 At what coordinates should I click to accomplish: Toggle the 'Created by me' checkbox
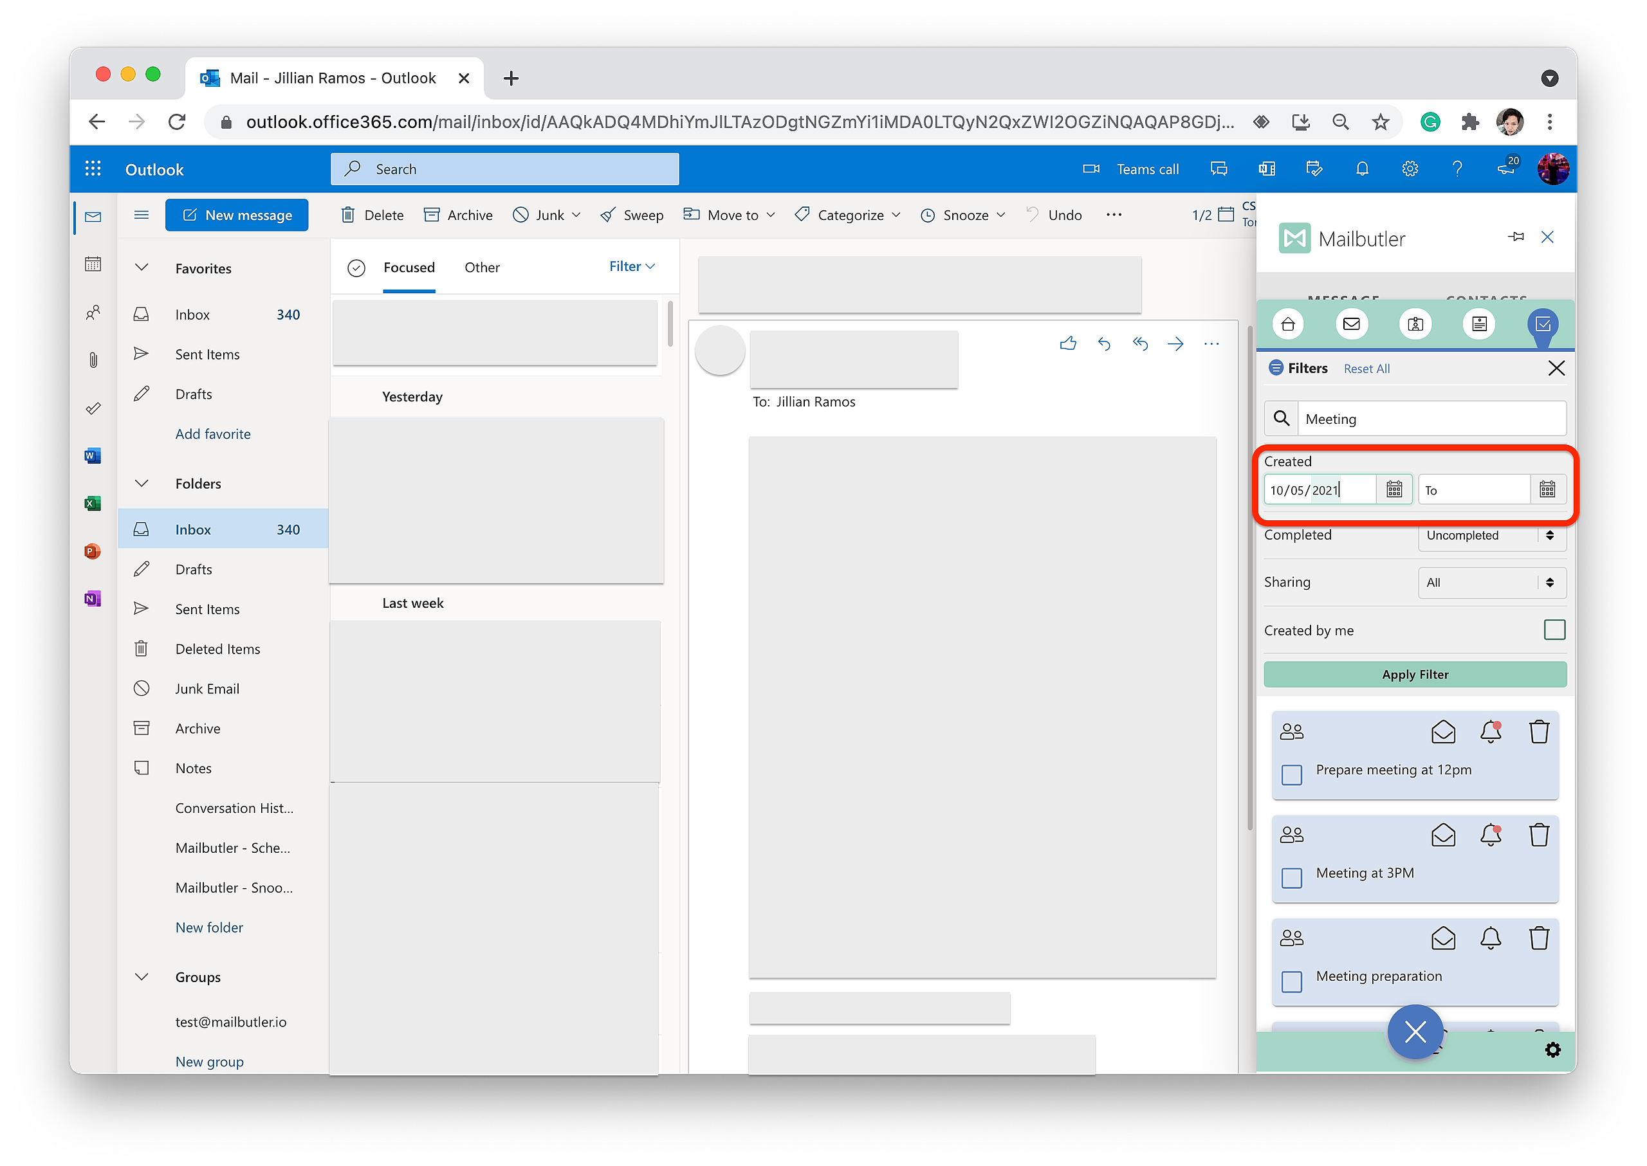pos(1554,630)
